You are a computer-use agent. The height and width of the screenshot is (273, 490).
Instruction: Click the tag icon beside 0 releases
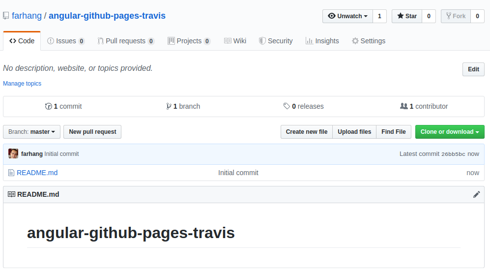287,106
